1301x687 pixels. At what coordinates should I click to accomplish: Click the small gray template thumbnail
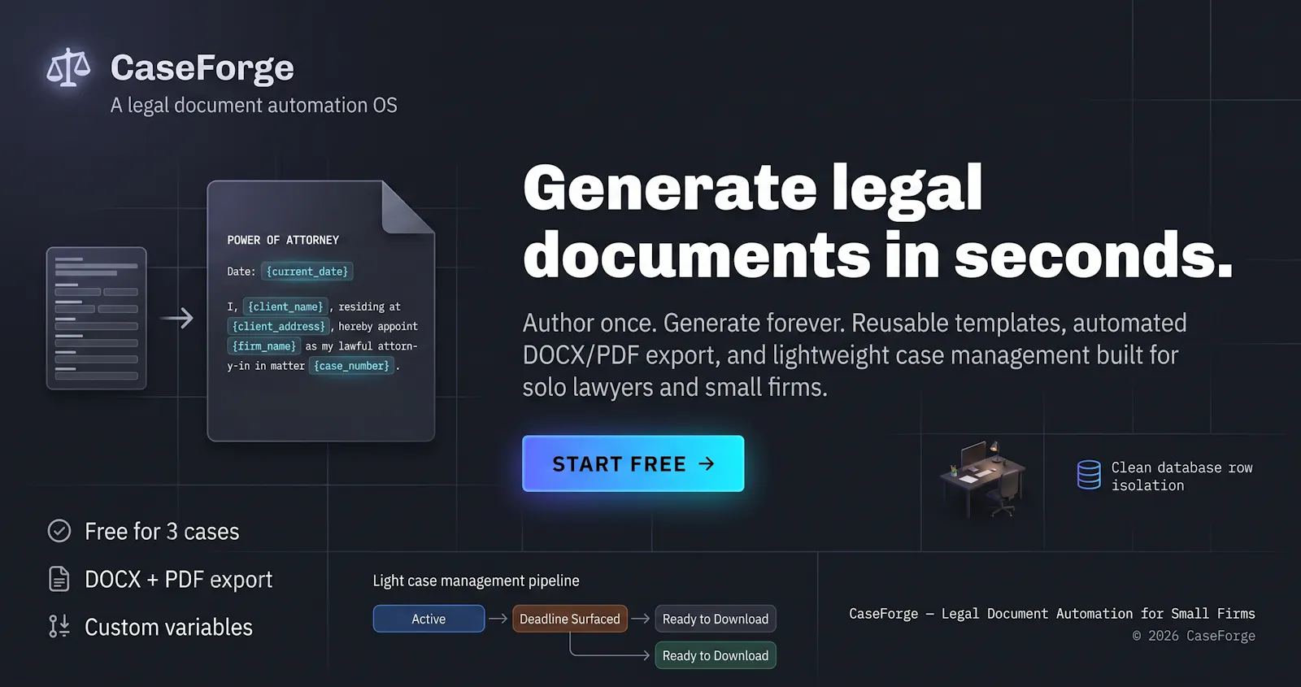97,318
